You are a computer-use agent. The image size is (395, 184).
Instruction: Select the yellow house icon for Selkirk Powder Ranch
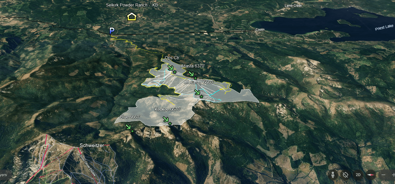pos(132,17)
